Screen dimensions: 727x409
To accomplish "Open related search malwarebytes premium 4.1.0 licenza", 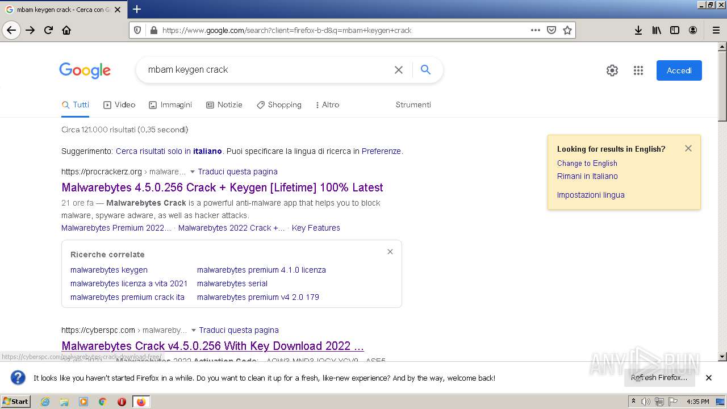I will 261,270.
